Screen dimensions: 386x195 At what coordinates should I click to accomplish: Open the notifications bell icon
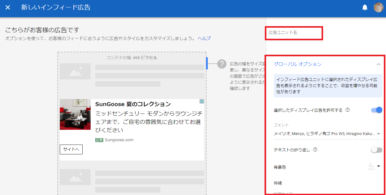365,7
